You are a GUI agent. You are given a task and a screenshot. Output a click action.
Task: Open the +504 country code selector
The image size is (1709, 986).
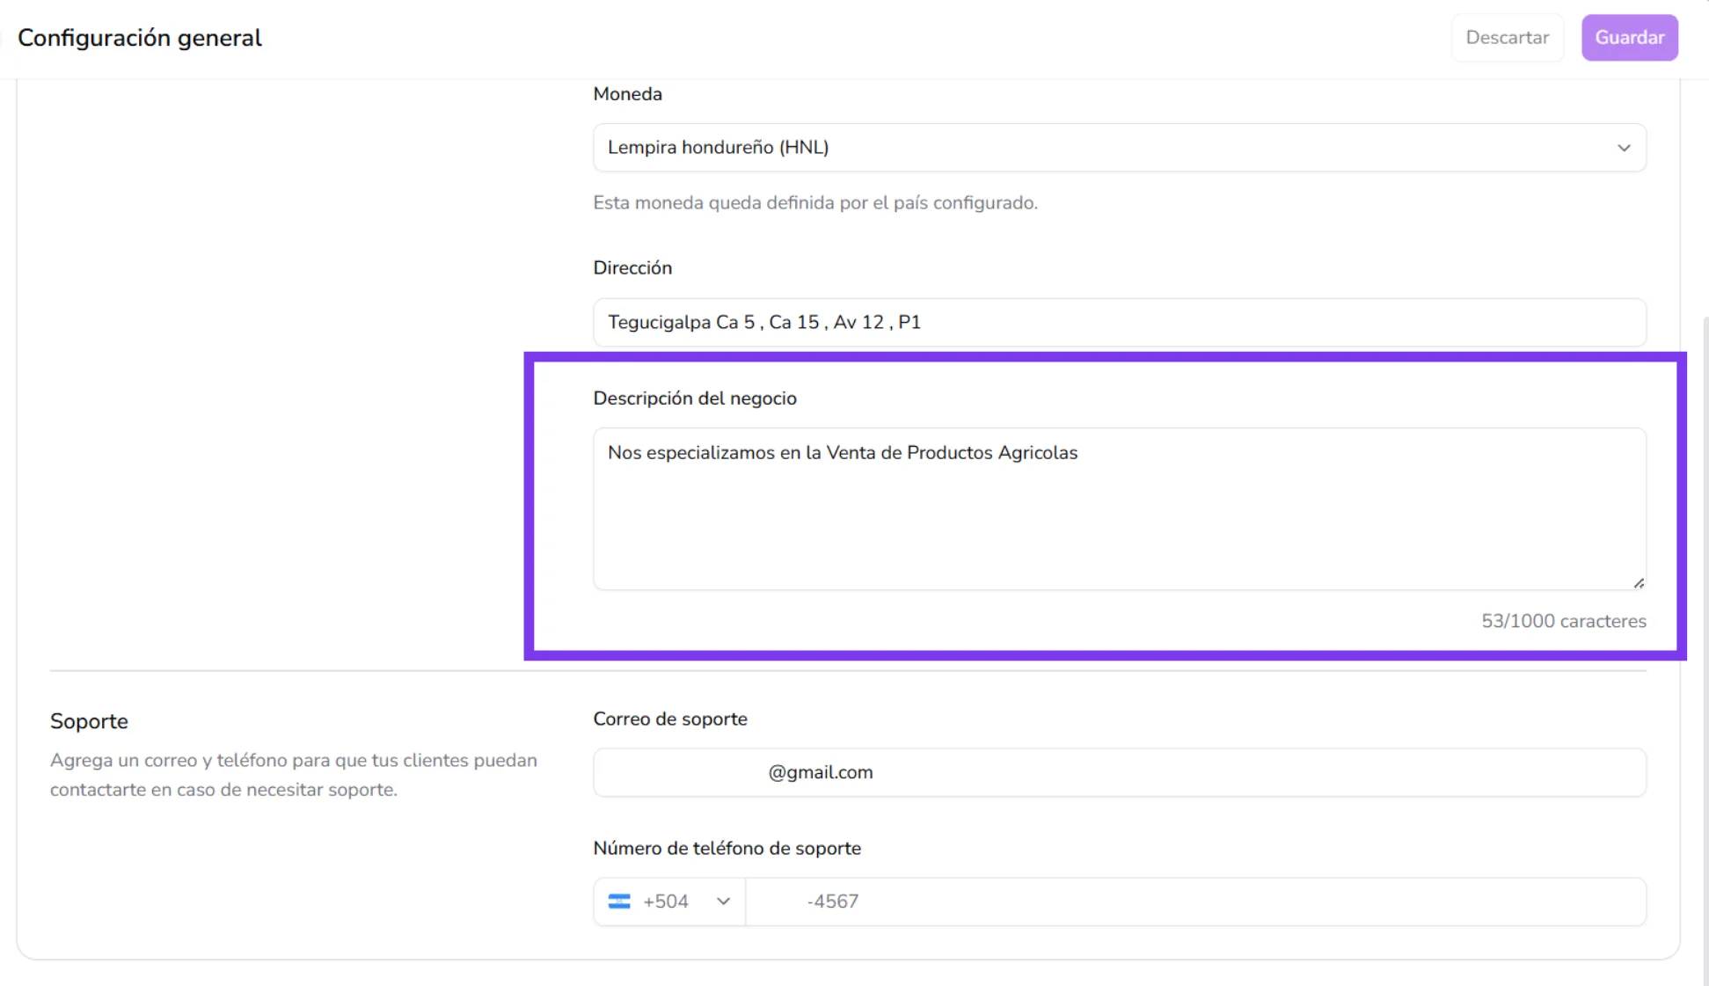point(669,902)
